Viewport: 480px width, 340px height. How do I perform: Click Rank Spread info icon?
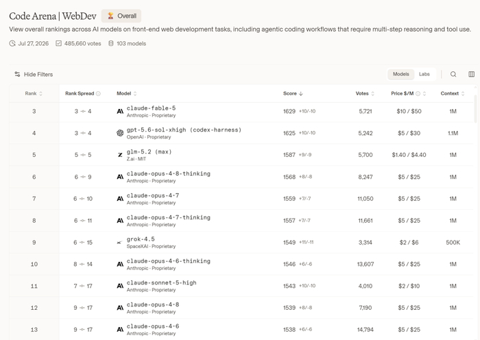[98, 94]
